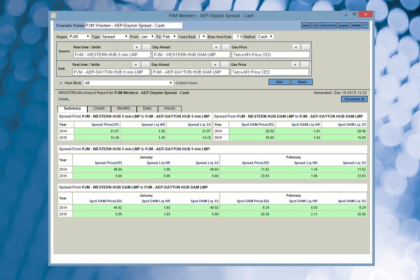The image size is (420, 280).
Task: Click the 2015 Sprd DAM Liq HR cell 1.54
Action: pyautogui.click(x=298, y=138)
